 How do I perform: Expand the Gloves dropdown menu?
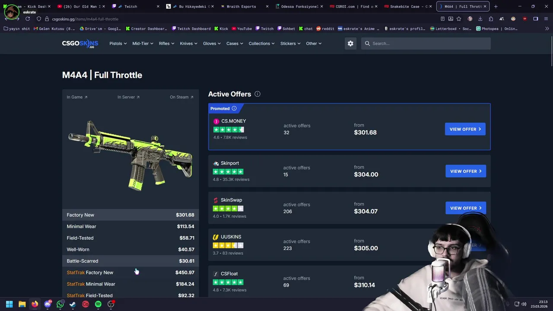(x=212, y=44)
